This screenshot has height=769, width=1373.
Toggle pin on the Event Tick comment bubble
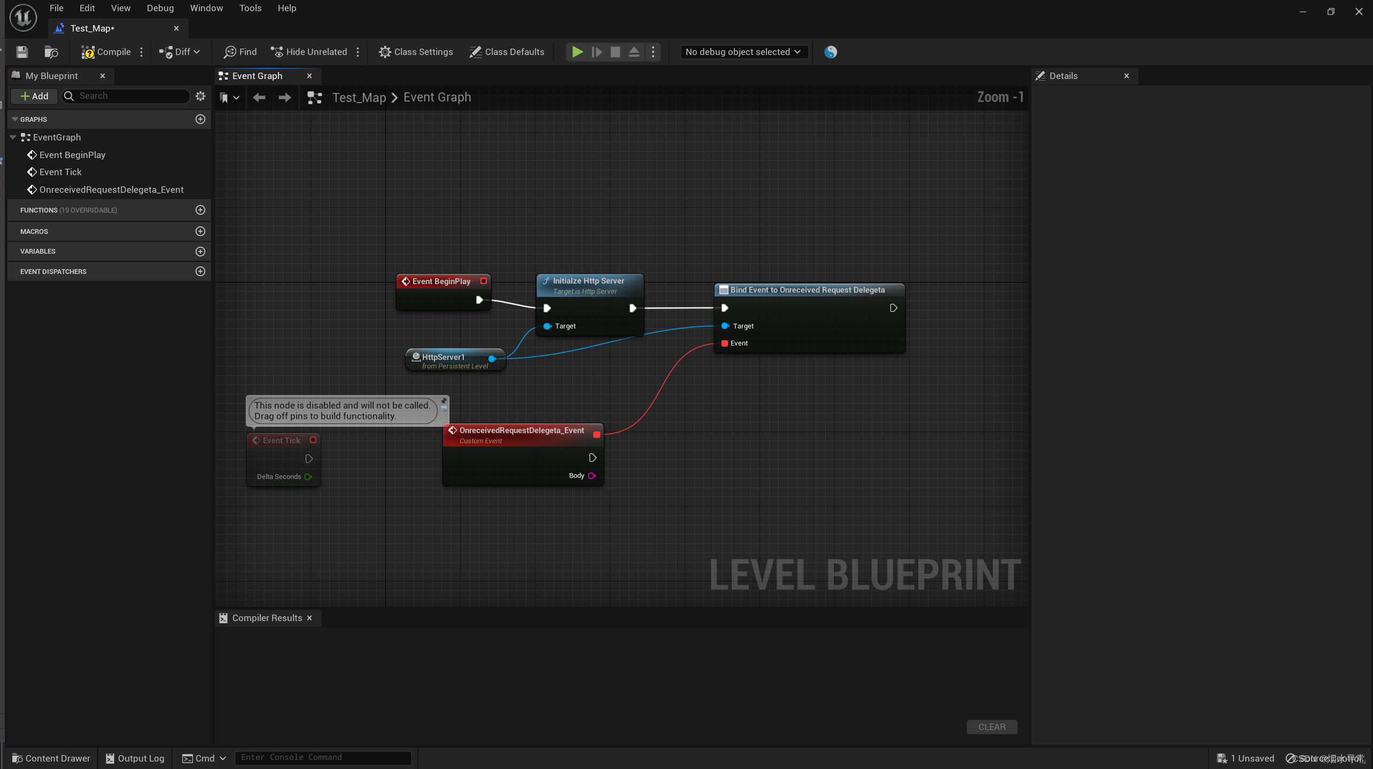click(444, 401)
